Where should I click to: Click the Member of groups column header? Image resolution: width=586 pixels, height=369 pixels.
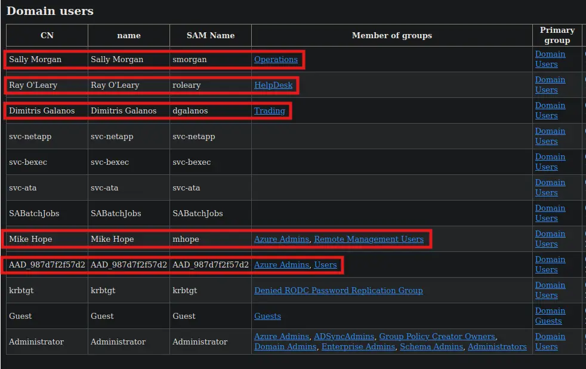(x=391, y=35)
